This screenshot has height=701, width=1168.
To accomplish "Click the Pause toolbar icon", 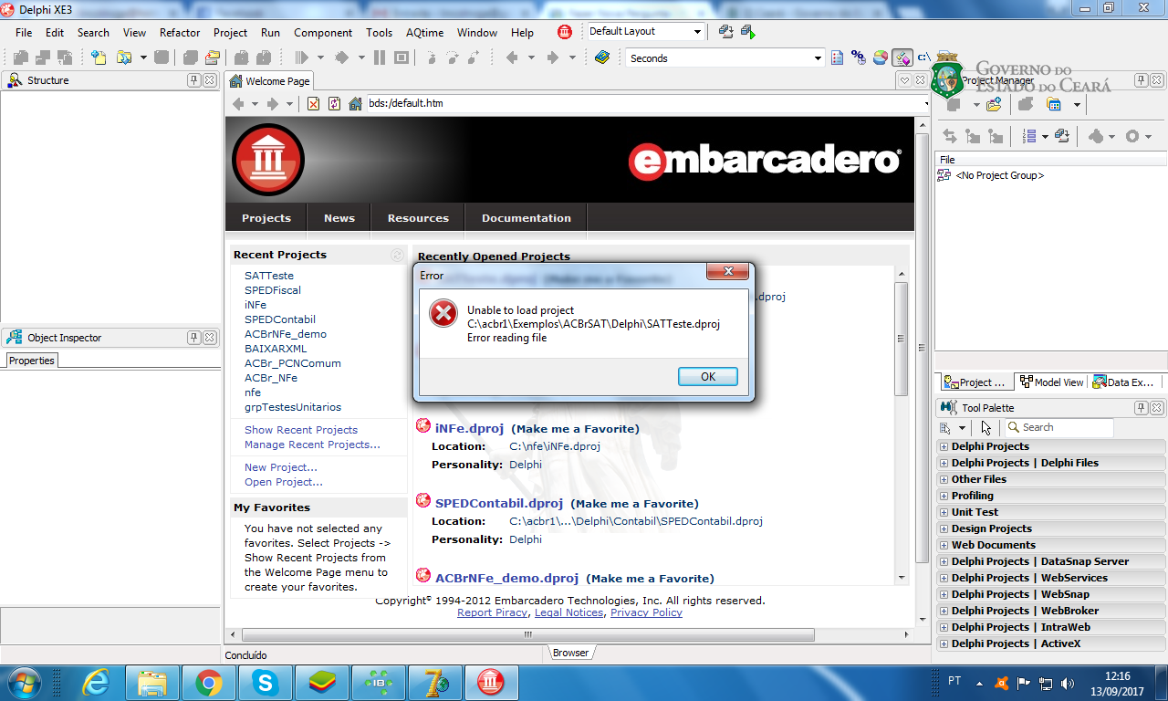I will (x=380, y=58).
